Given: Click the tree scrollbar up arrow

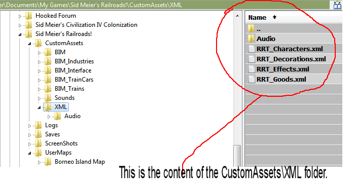Looking at the screenshot, I should click(237, 16).
